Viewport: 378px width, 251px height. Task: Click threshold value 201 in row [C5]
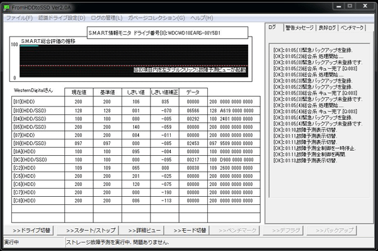pyautogui.click(x=136, y=176)
